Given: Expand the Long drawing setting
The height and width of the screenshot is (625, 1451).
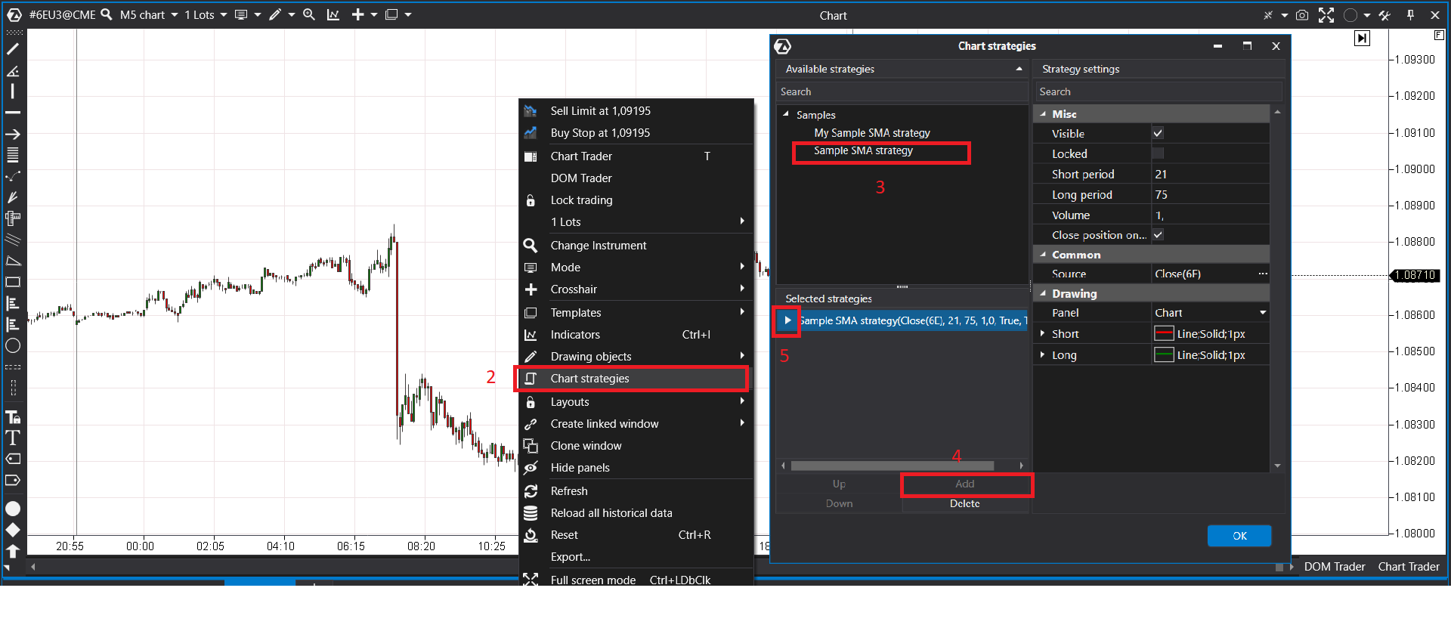Looking at the screenshot, I should (x=1043, y=354).
